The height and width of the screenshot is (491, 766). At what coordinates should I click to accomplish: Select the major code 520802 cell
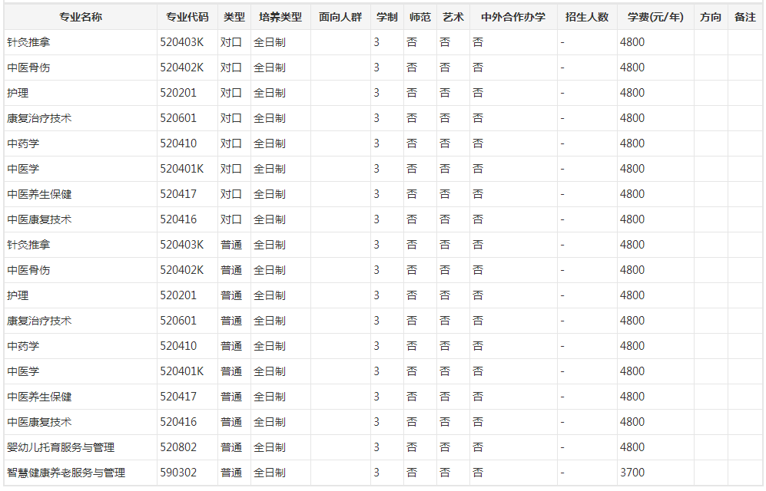(x=178, y=447)
